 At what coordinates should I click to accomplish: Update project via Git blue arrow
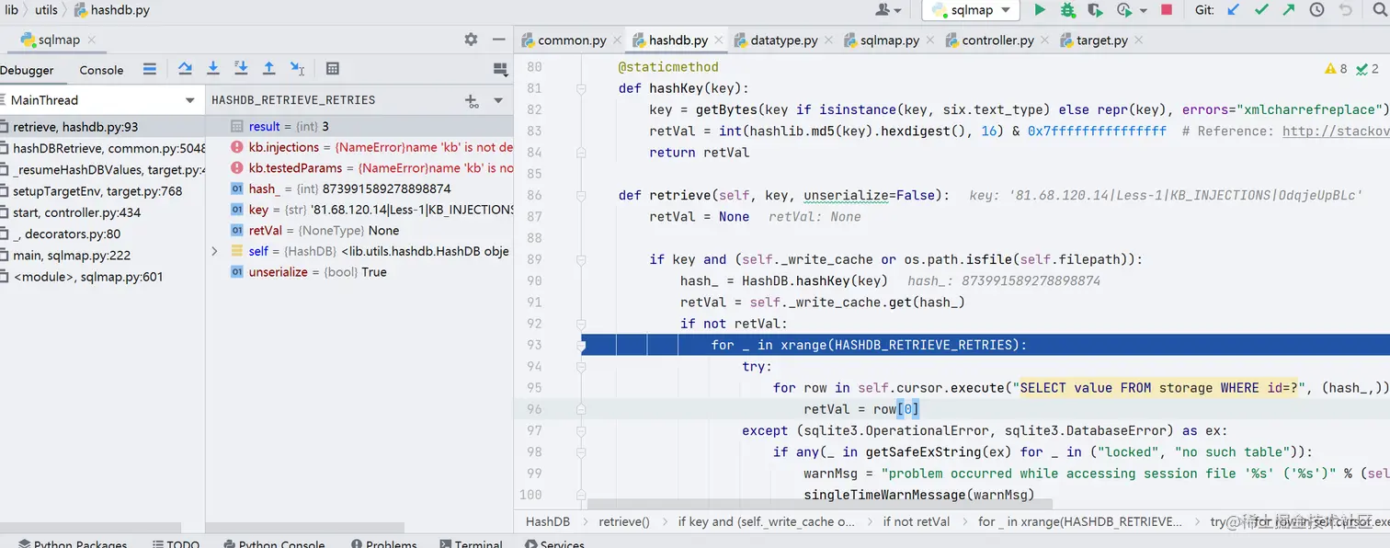pos(1234,10)
